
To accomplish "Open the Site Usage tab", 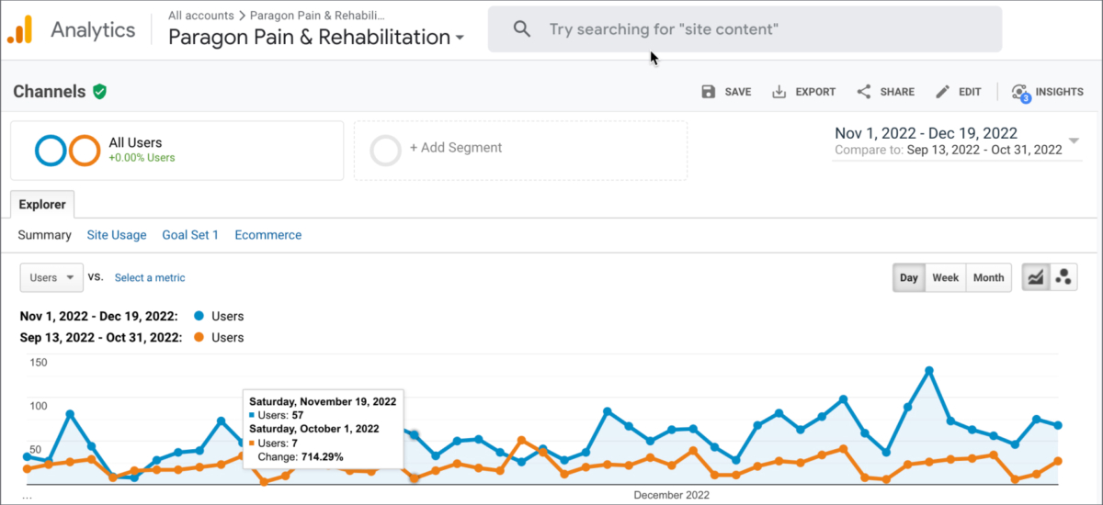I will click(117, 235).
